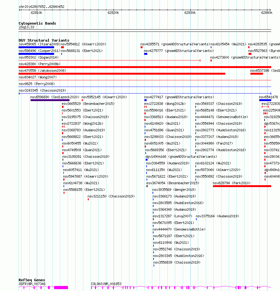Click the nsv428380 (Perry2008b) red bar
Image resolution: width=280 pixels, height=291 pixels.
[x=145, y=67]
